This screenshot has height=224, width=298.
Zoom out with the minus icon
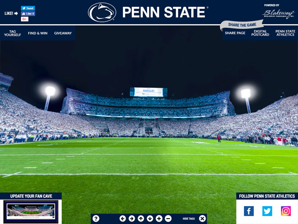tap(168, 219)
